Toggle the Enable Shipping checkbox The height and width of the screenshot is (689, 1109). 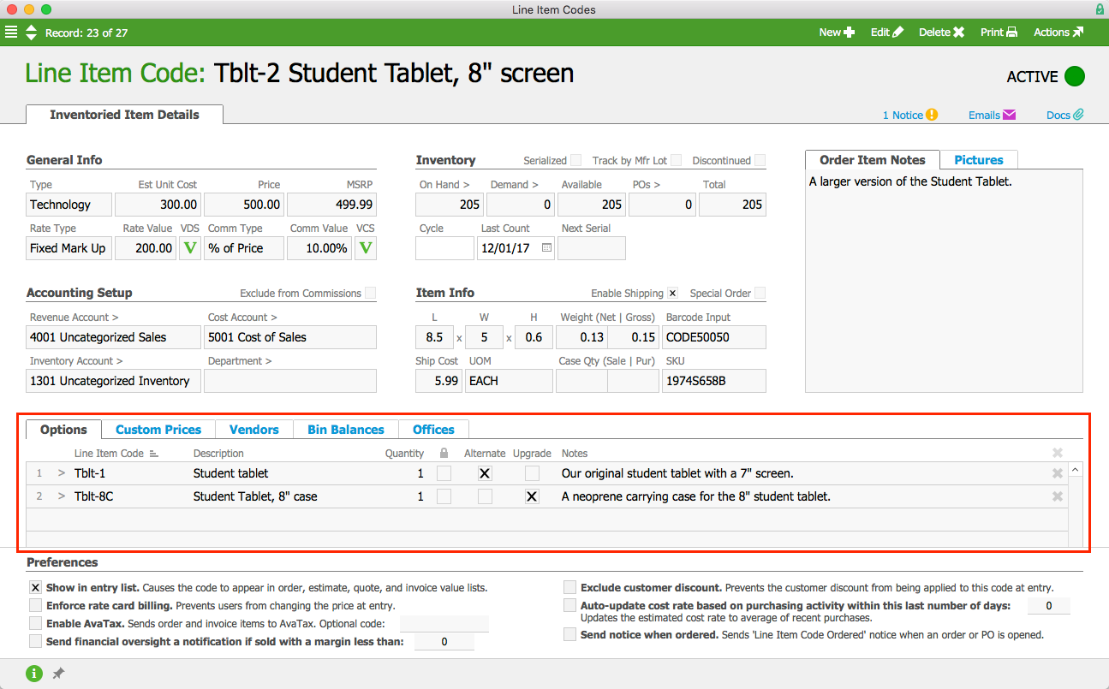click(672, 293)
